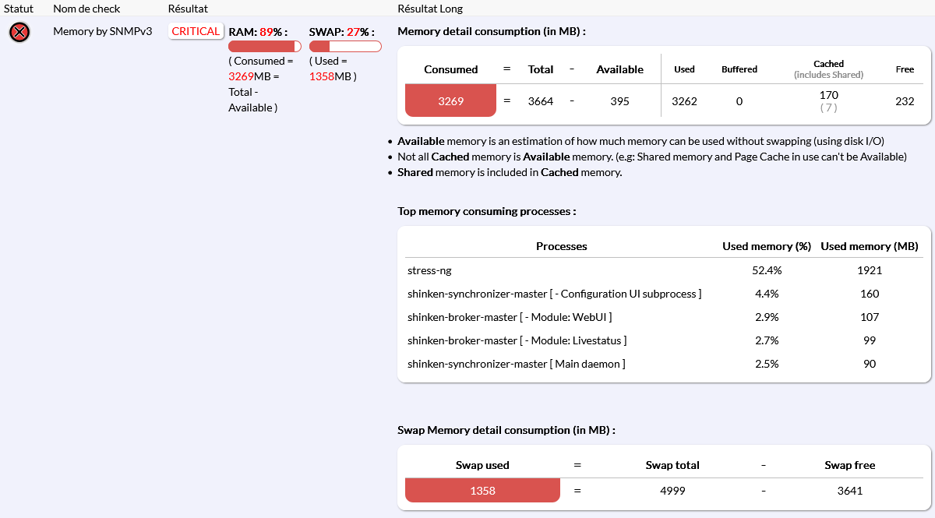The height and width of the screenshot is (518, 935).
Task: Click the Swap free value 3641
Action: tap(849, 491)
